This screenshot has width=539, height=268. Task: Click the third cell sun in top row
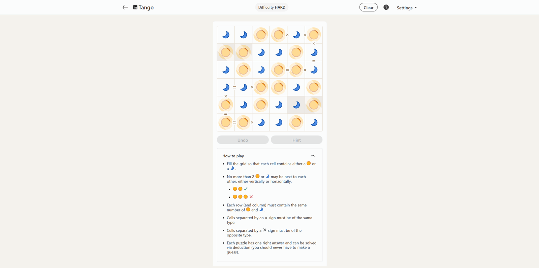pyautogui.click(x=261, y=35)
